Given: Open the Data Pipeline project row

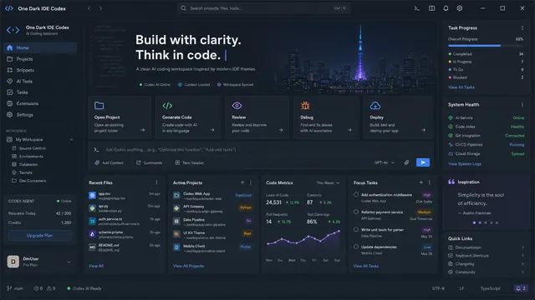Looking at the screenshot, I should (212, 222).
